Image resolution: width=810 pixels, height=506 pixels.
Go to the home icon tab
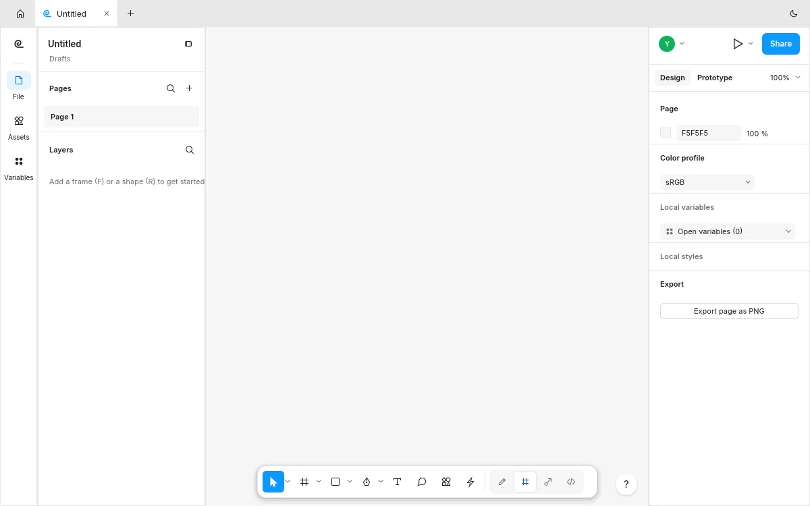pos(20,13)
